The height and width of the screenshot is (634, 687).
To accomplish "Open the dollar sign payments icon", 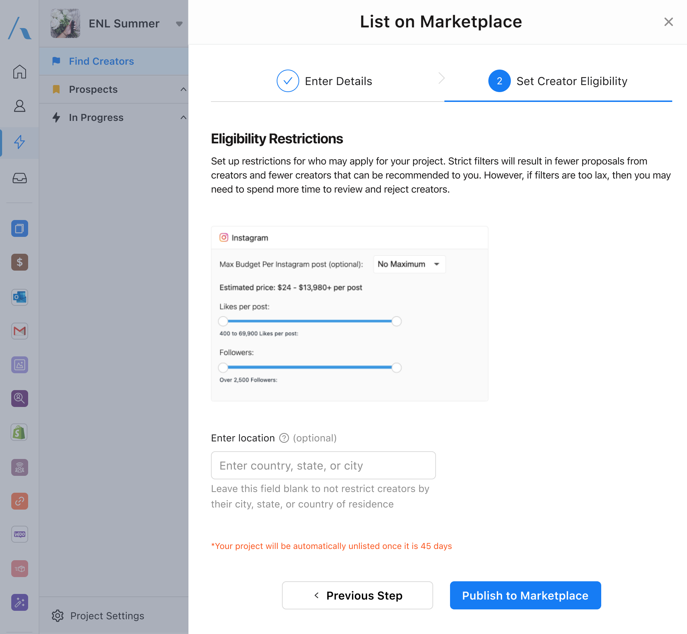I will coord(20,262).
